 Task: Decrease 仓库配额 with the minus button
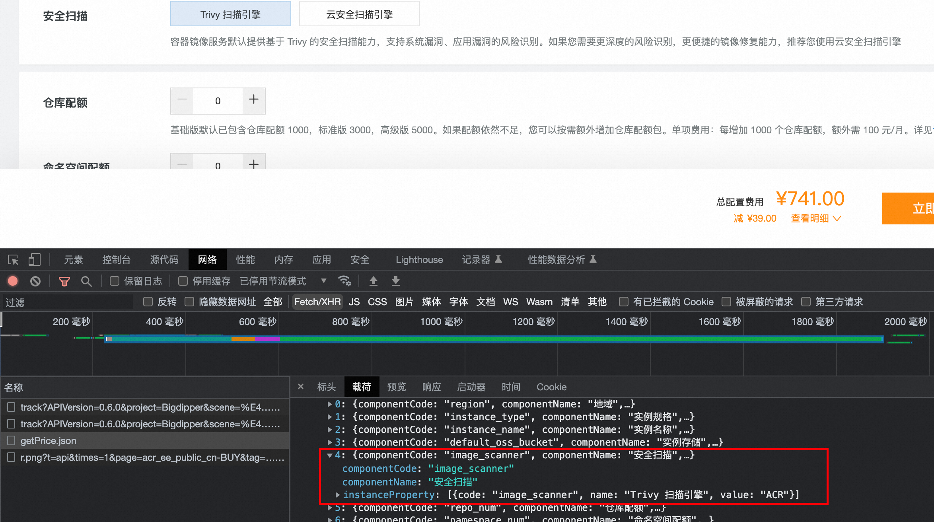(x=182, y=100)
